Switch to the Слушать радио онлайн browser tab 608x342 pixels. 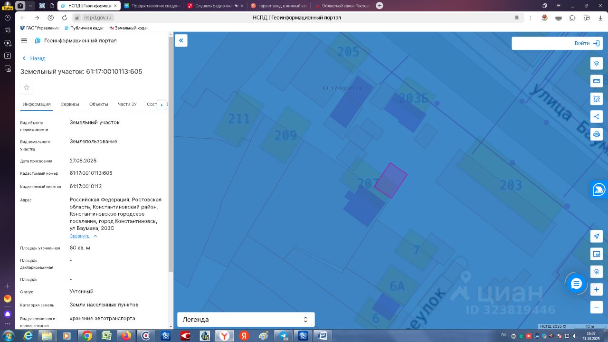tap(215, 6)
